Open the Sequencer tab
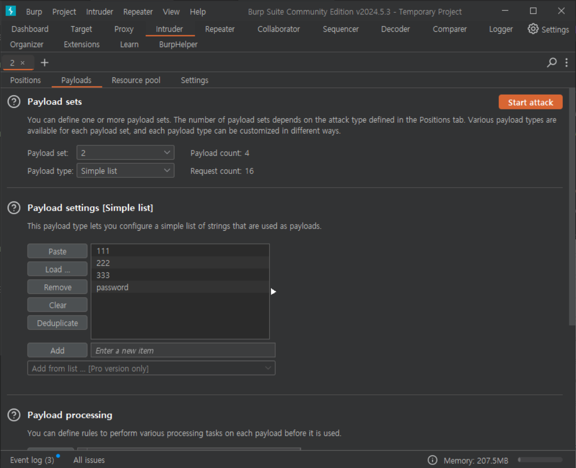 point(341,29)
